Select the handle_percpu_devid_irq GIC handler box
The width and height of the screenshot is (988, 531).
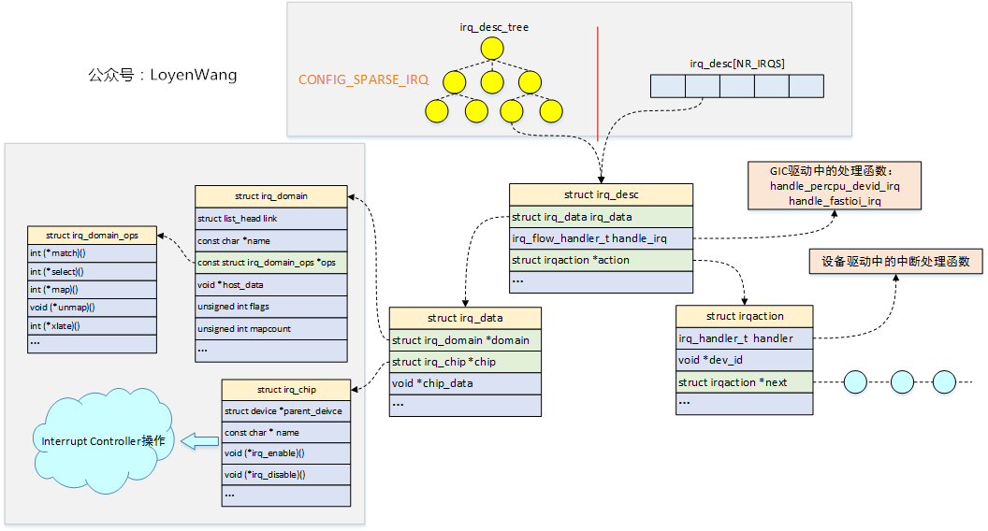[834, 185]
